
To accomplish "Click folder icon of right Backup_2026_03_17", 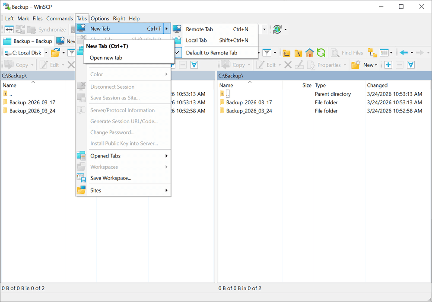I will click(222, 103).
